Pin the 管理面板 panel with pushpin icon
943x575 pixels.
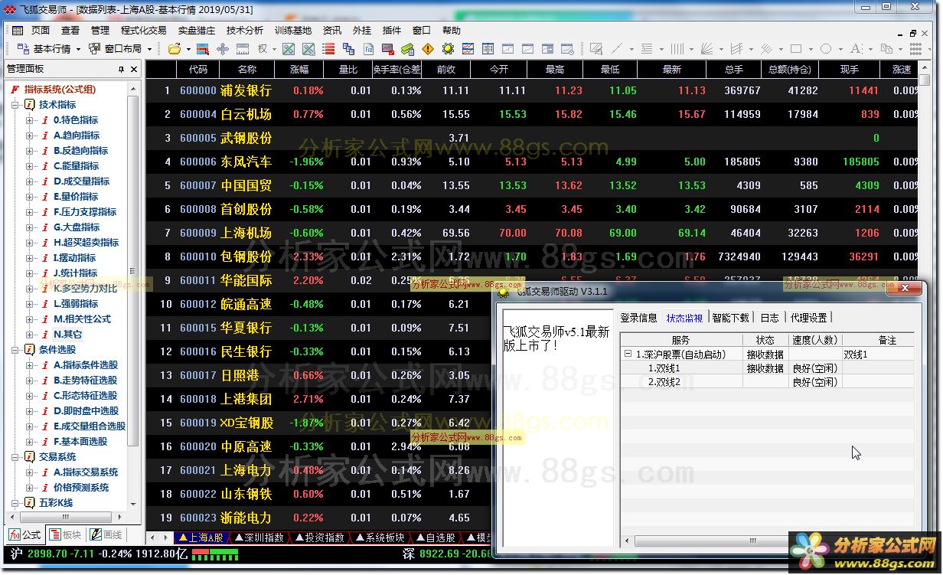[x=121, y=69]
